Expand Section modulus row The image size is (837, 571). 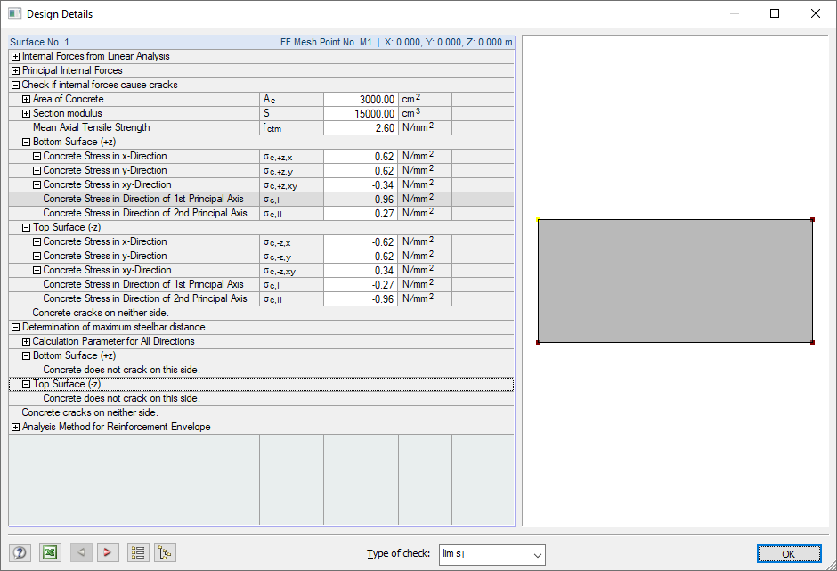(26, 114)
